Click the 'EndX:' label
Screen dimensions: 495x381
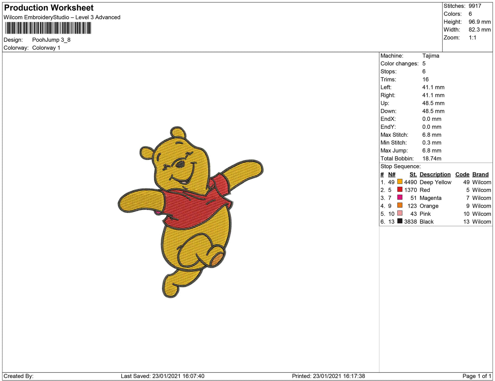click(x=388, y=119)
